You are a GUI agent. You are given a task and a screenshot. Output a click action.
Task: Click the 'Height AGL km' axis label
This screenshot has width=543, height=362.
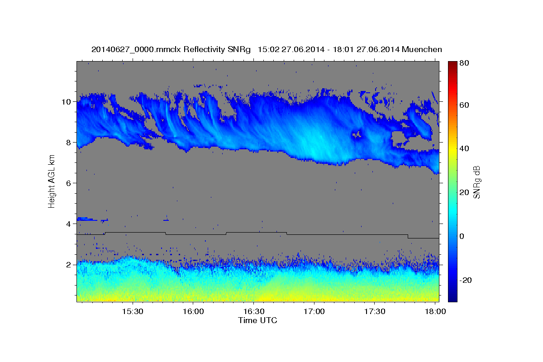[x=52, y=181]
